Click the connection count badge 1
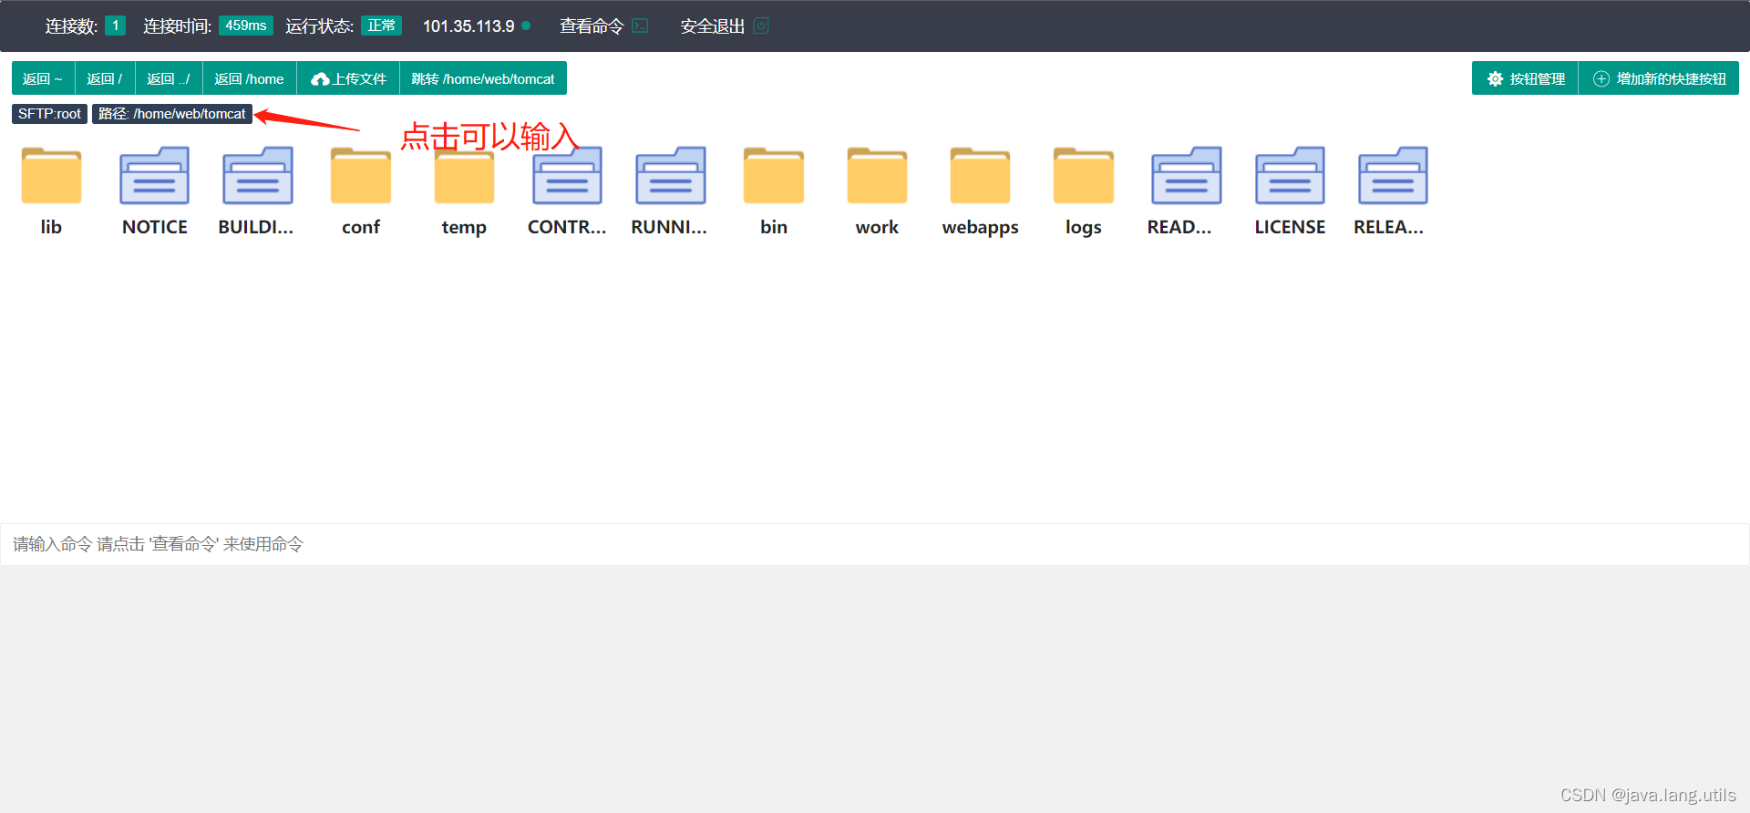 (x=115, y=26)
